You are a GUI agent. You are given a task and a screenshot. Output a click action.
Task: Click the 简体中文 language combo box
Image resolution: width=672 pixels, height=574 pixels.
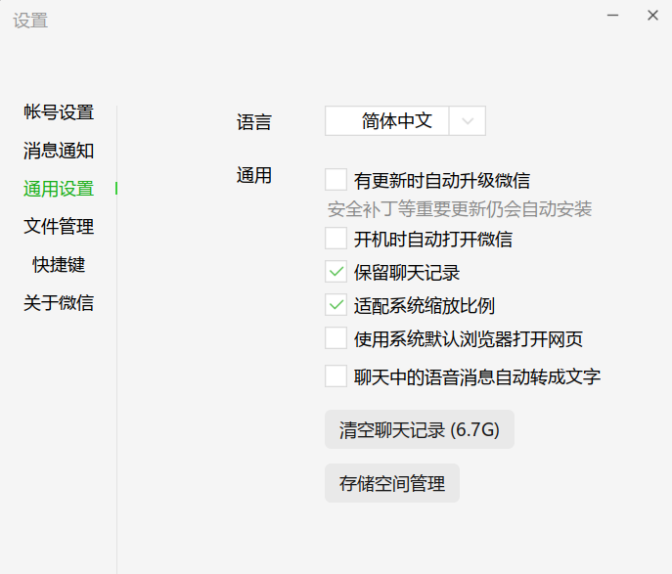405,121
